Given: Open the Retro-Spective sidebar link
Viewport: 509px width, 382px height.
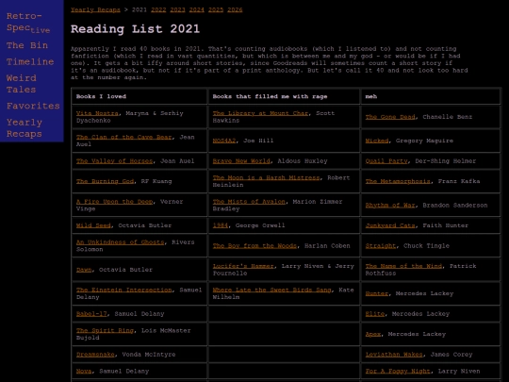Looking at the screenshot, I should point(28,23).
